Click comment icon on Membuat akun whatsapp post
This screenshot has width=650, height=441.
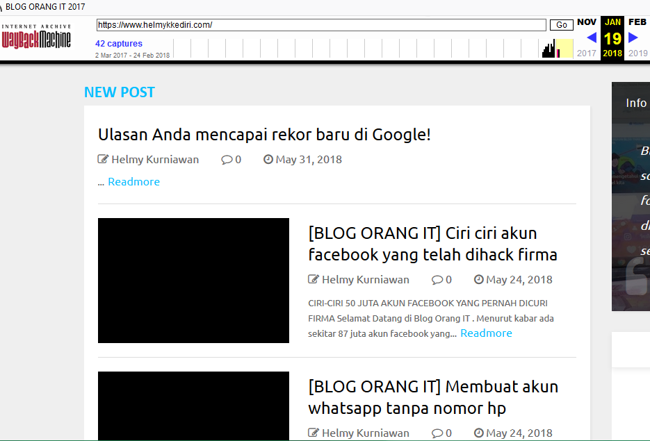coord(437,433)
